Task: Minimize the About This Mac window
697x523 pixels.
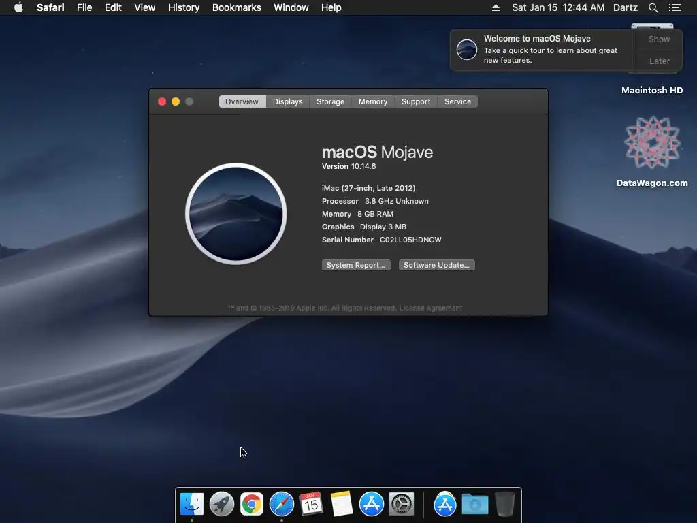Action: click(176, 101)
